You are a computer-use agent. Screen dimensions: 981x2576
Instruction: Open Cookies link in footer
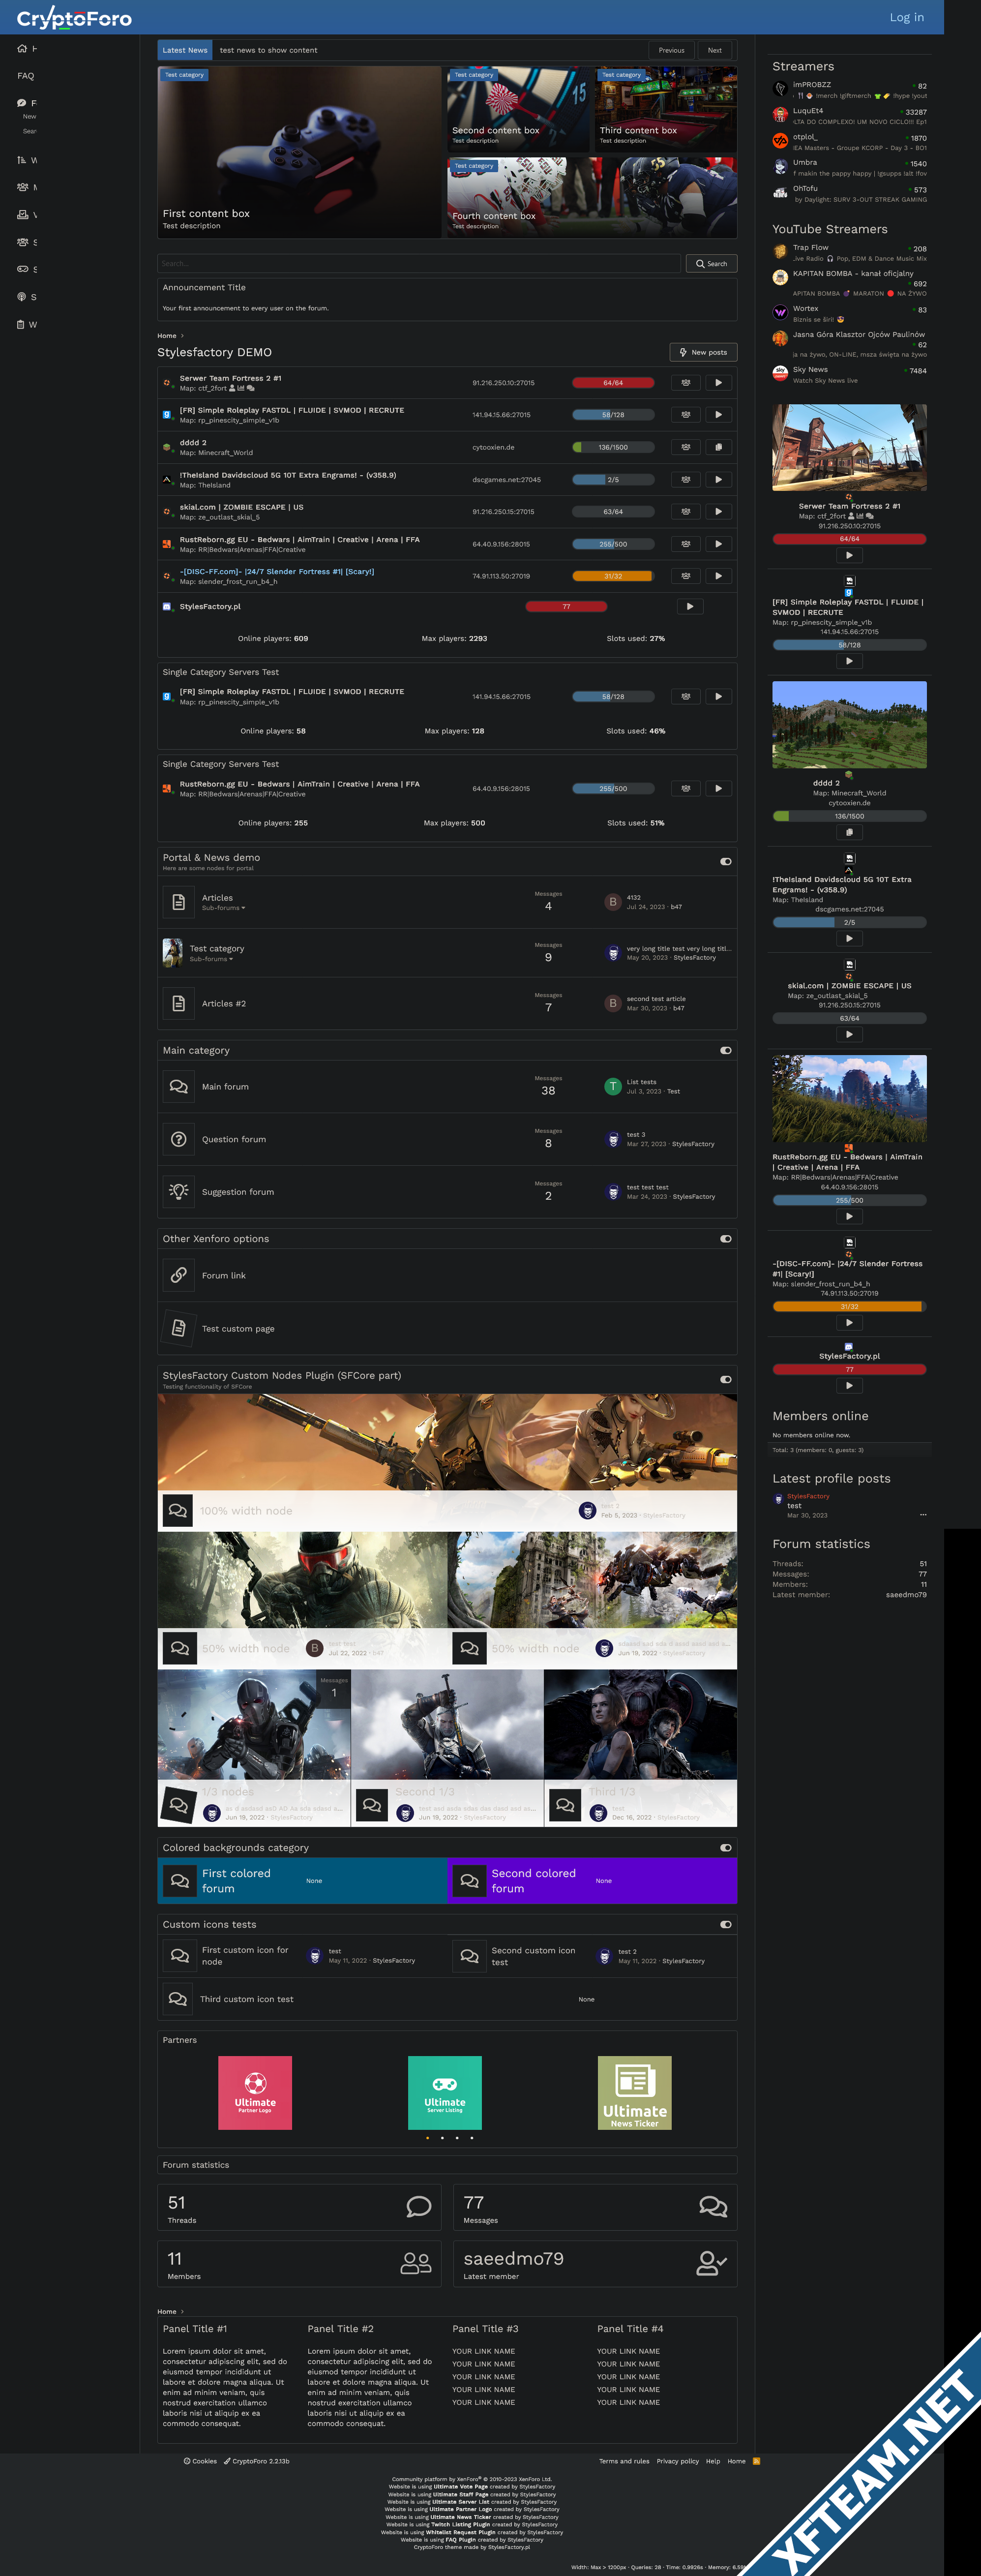pyautogui.click(x=200, y=2461)
